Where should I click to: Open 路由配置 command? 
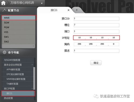tap(18, 98)
